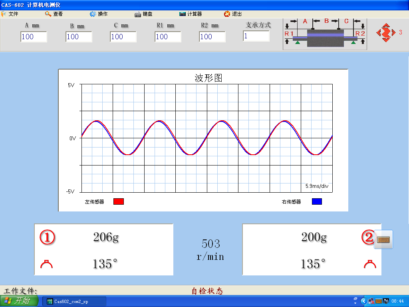Image resolution: width=409 pixels, height=307 pixels.
Task: Click the red four-arrow direction icon
Action: (x=385, y=33)
